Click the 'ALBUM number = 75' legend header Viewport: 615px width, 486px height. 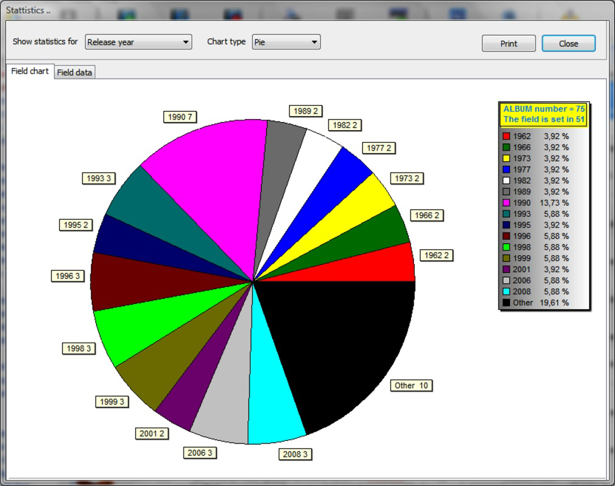tap(543, 109)
